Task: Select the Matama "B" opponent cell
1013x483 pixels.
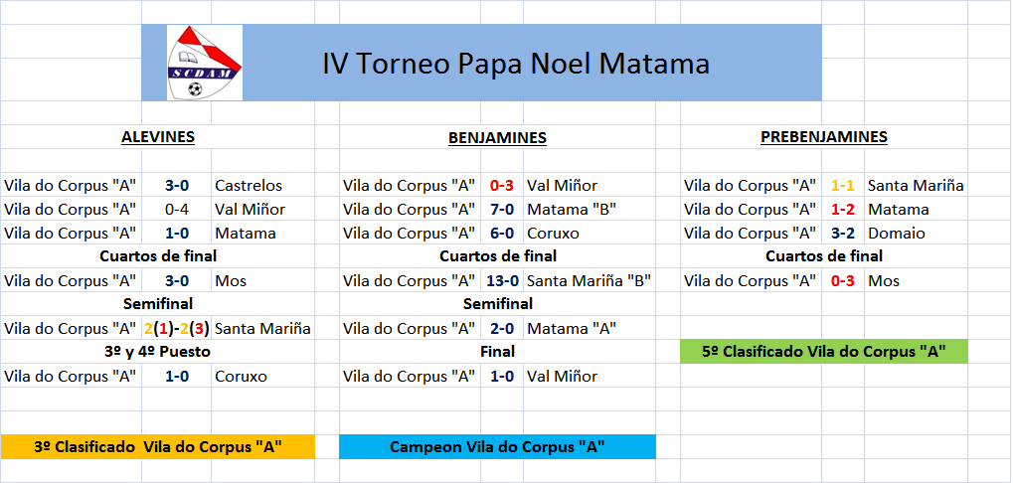Action: coord(572,210)
